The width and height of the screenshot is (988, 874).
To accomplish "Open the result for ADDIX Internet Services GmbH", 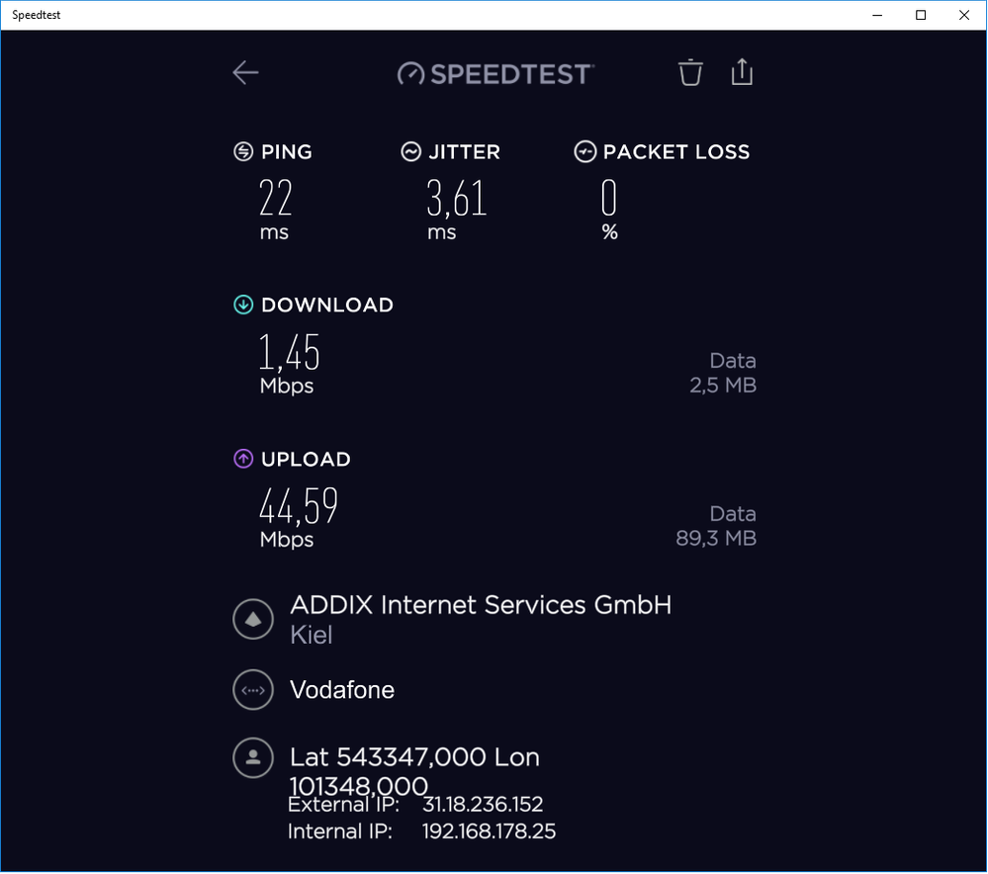I will pyautogui.click(x=481, y=604).
